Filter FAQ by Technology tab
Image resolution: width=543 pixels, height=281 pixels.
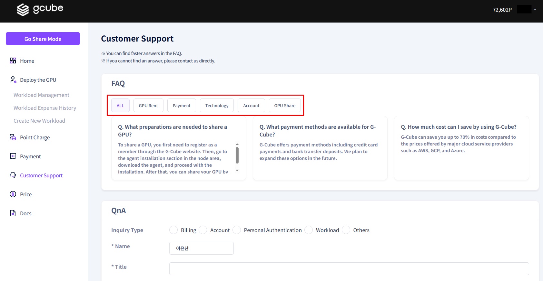217,106
